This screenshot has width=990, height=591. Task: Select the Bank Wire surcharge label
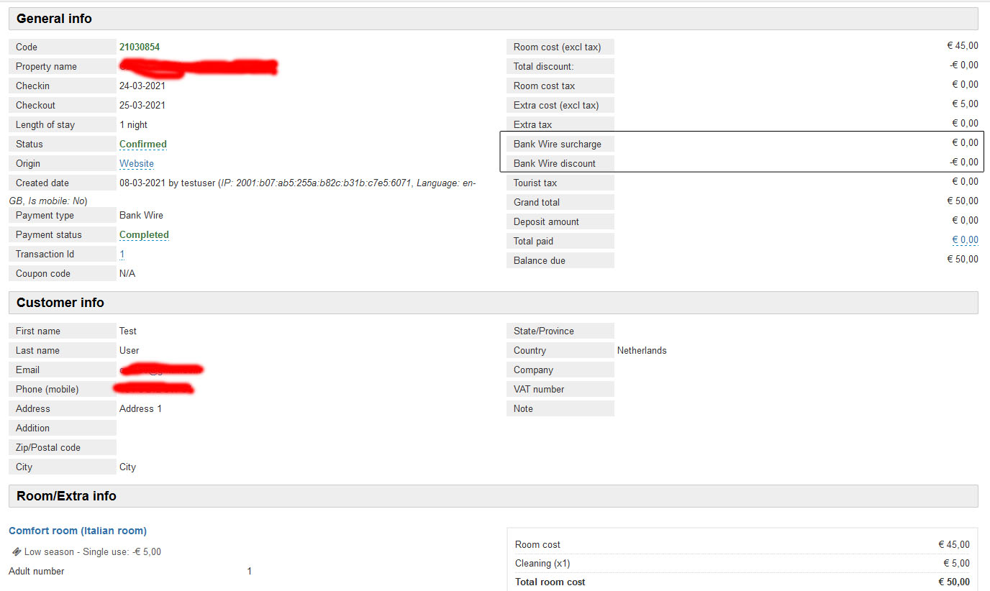[558, 144]
